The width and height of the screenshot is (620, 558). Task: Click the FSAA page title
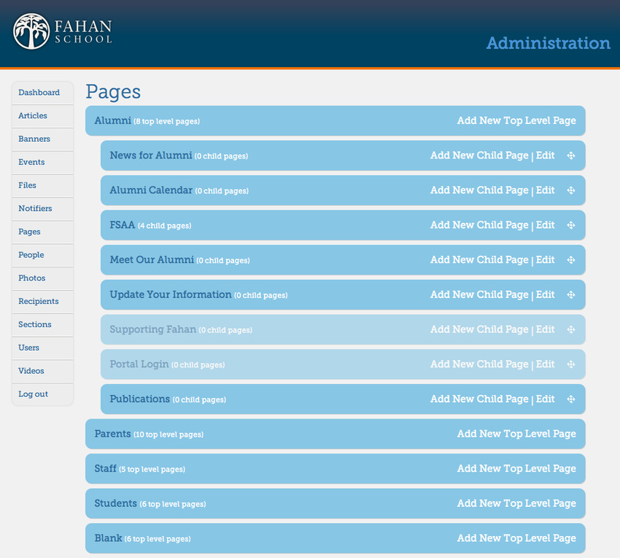click(x=123, y=226)
